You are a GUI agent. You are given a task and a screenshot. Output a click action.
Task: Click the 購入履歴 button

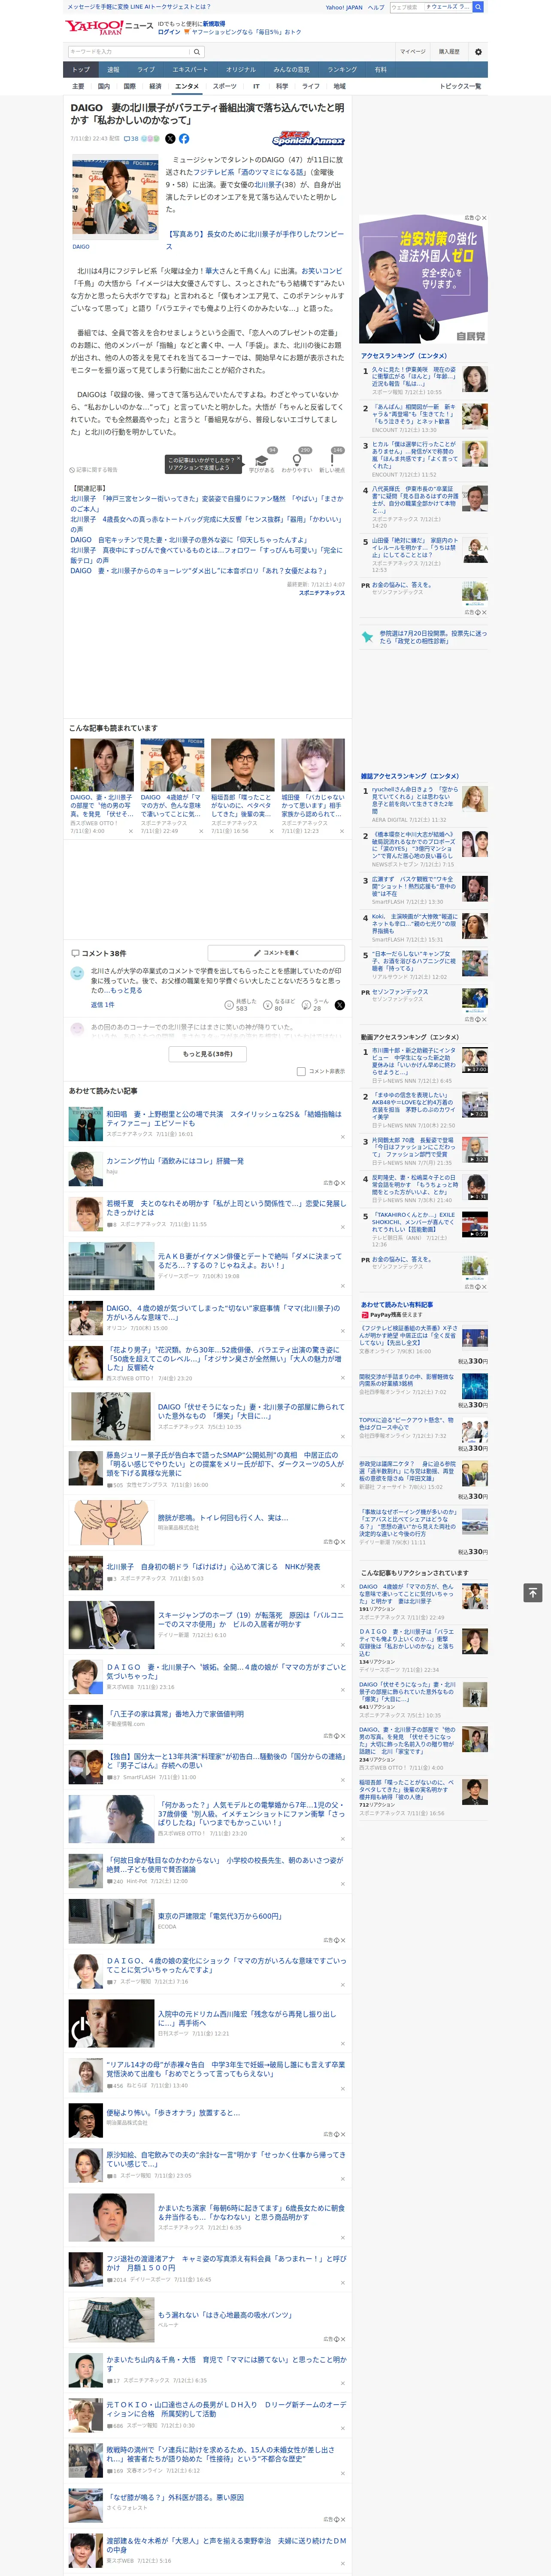[449, 51]
